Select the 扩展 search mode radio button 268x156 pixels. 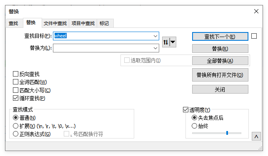coord(15,126)
